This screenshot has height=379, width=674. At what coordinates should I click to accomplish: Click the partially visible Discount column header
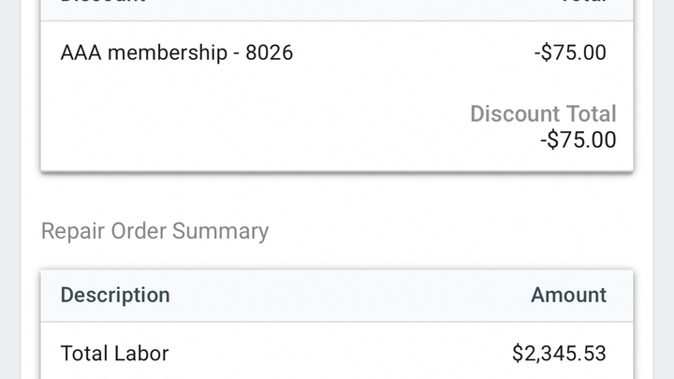(103, 2)
